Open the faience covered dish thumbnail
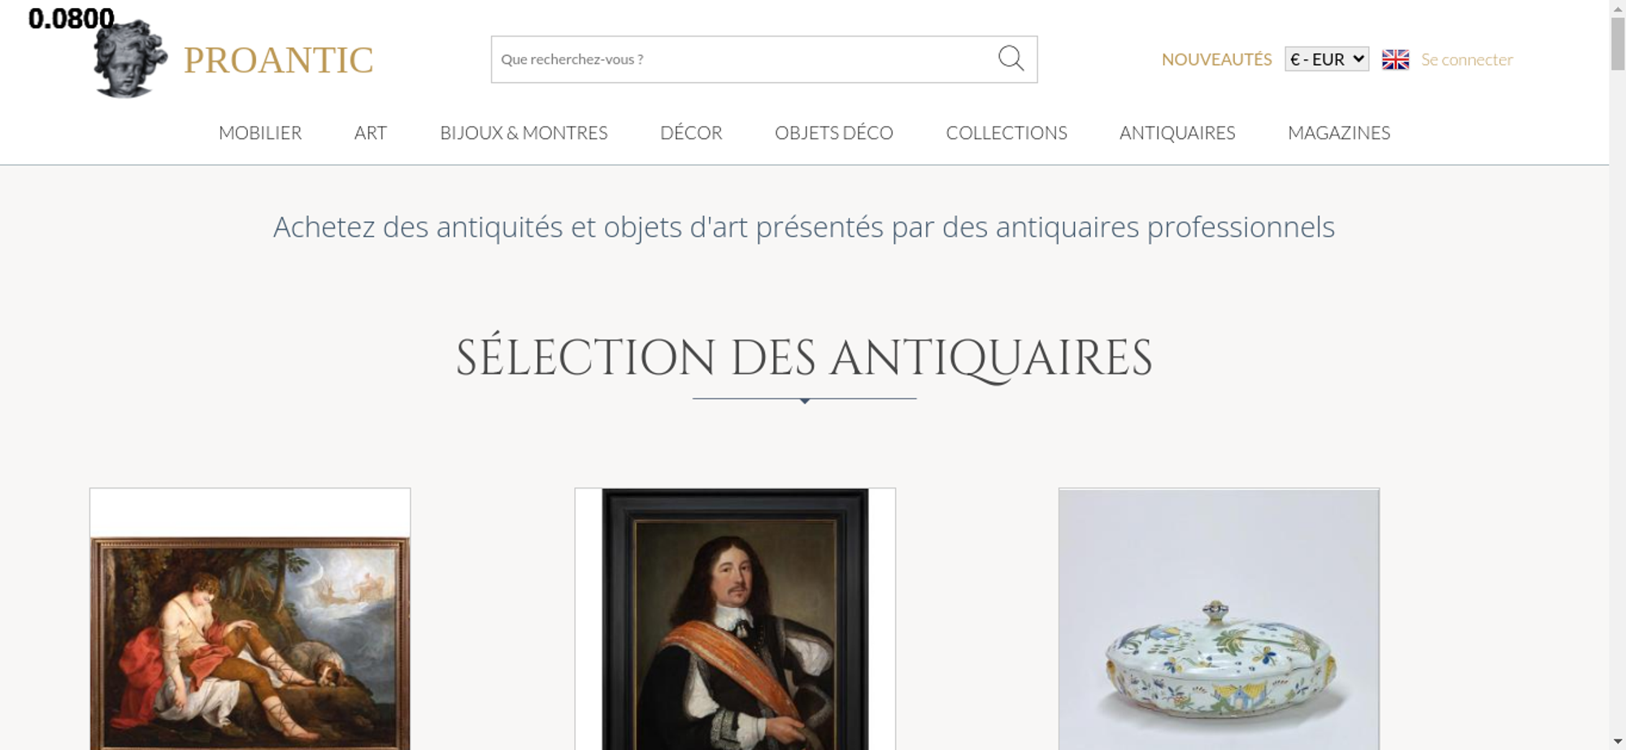 click(x=1219, y=619)
